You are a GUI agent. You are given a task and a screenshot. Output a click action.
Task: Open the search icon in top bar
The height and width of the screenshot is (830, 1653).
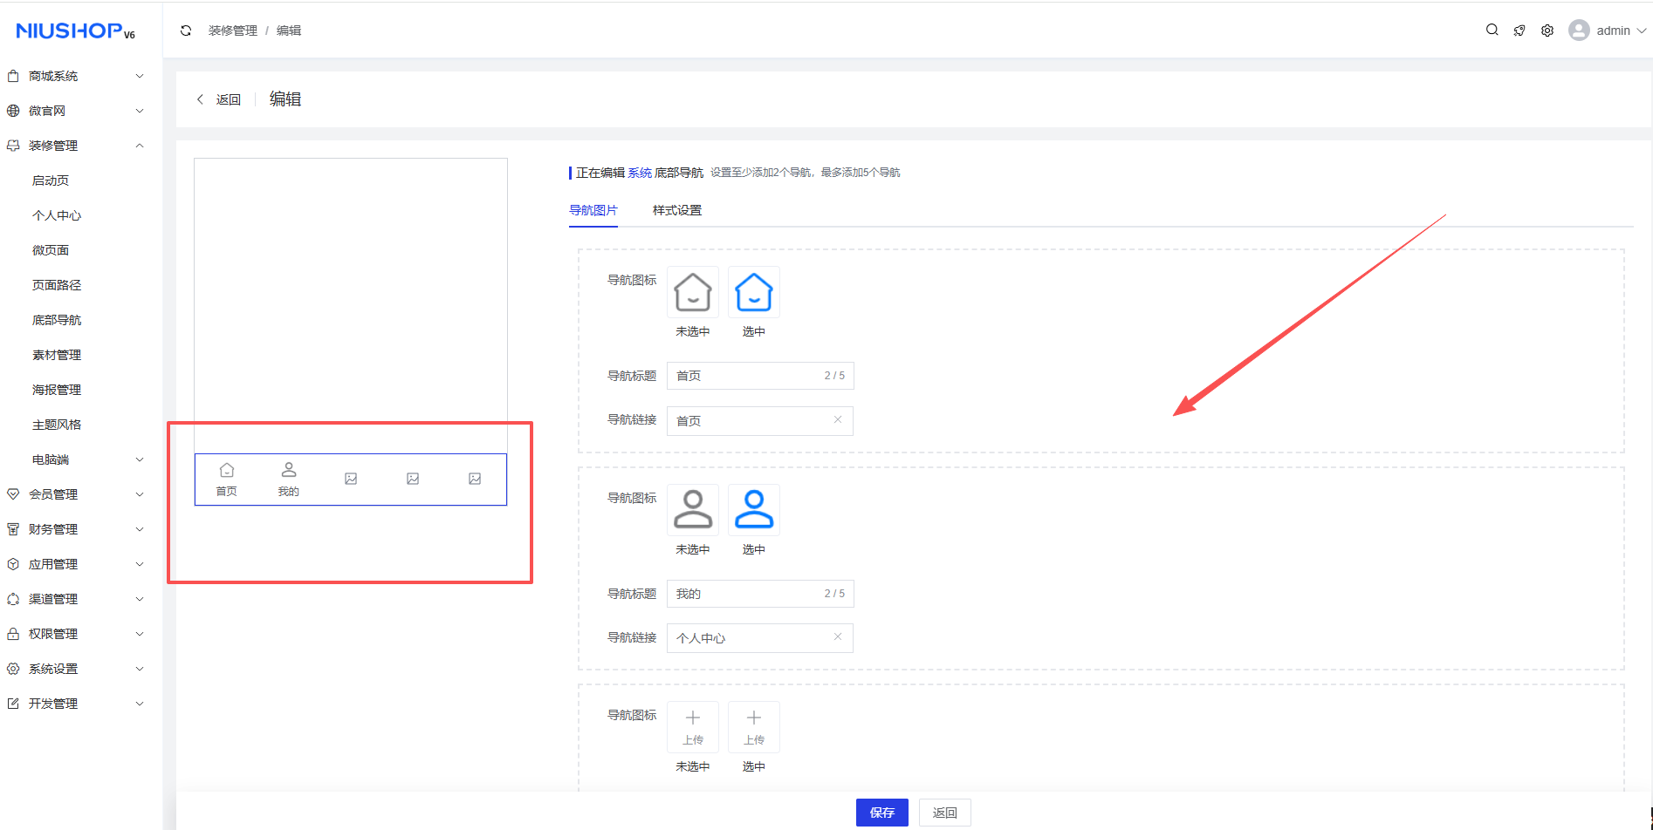(x=1492, y=30)
